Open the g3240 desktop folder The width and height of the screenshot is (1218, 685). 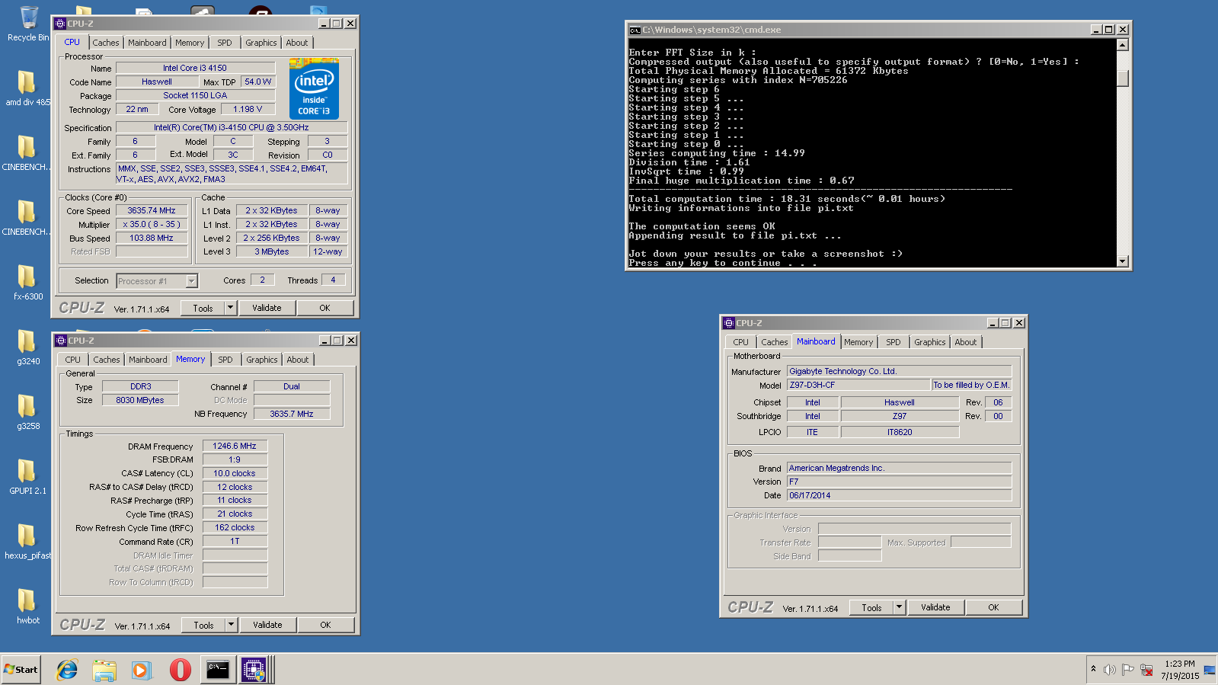[27, 347]
